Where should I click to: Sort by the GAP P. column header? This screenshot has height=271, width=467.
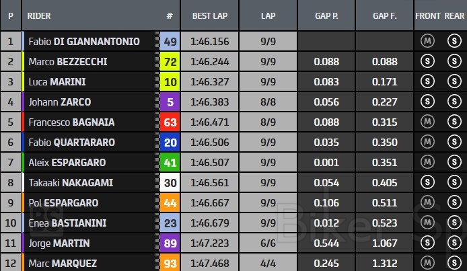point(326,15)
